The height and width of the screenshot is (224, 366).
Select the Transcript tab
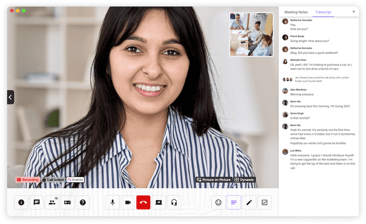323,12
